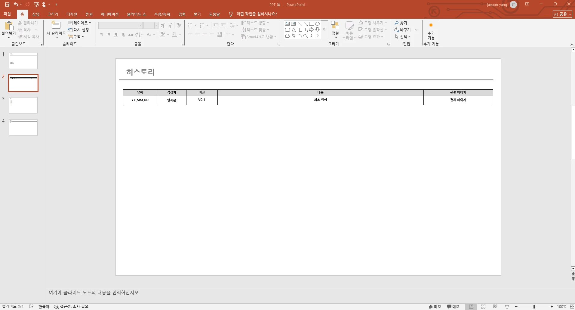Click the Share (공유) button
The width and height of the screenshot is (575, 310).
click(x=563, y=14)
